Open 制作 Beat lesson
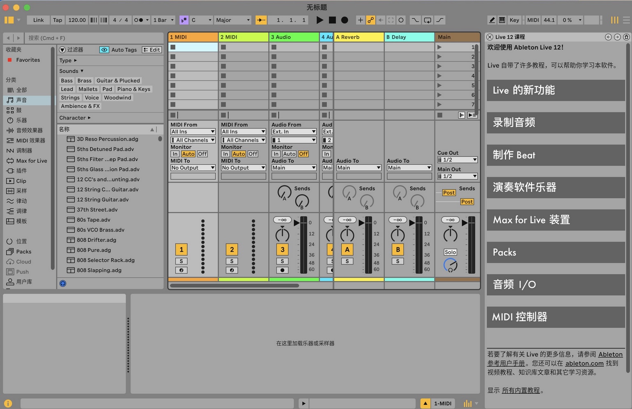Viewport: 632px width, 409px height. (556, 155)
